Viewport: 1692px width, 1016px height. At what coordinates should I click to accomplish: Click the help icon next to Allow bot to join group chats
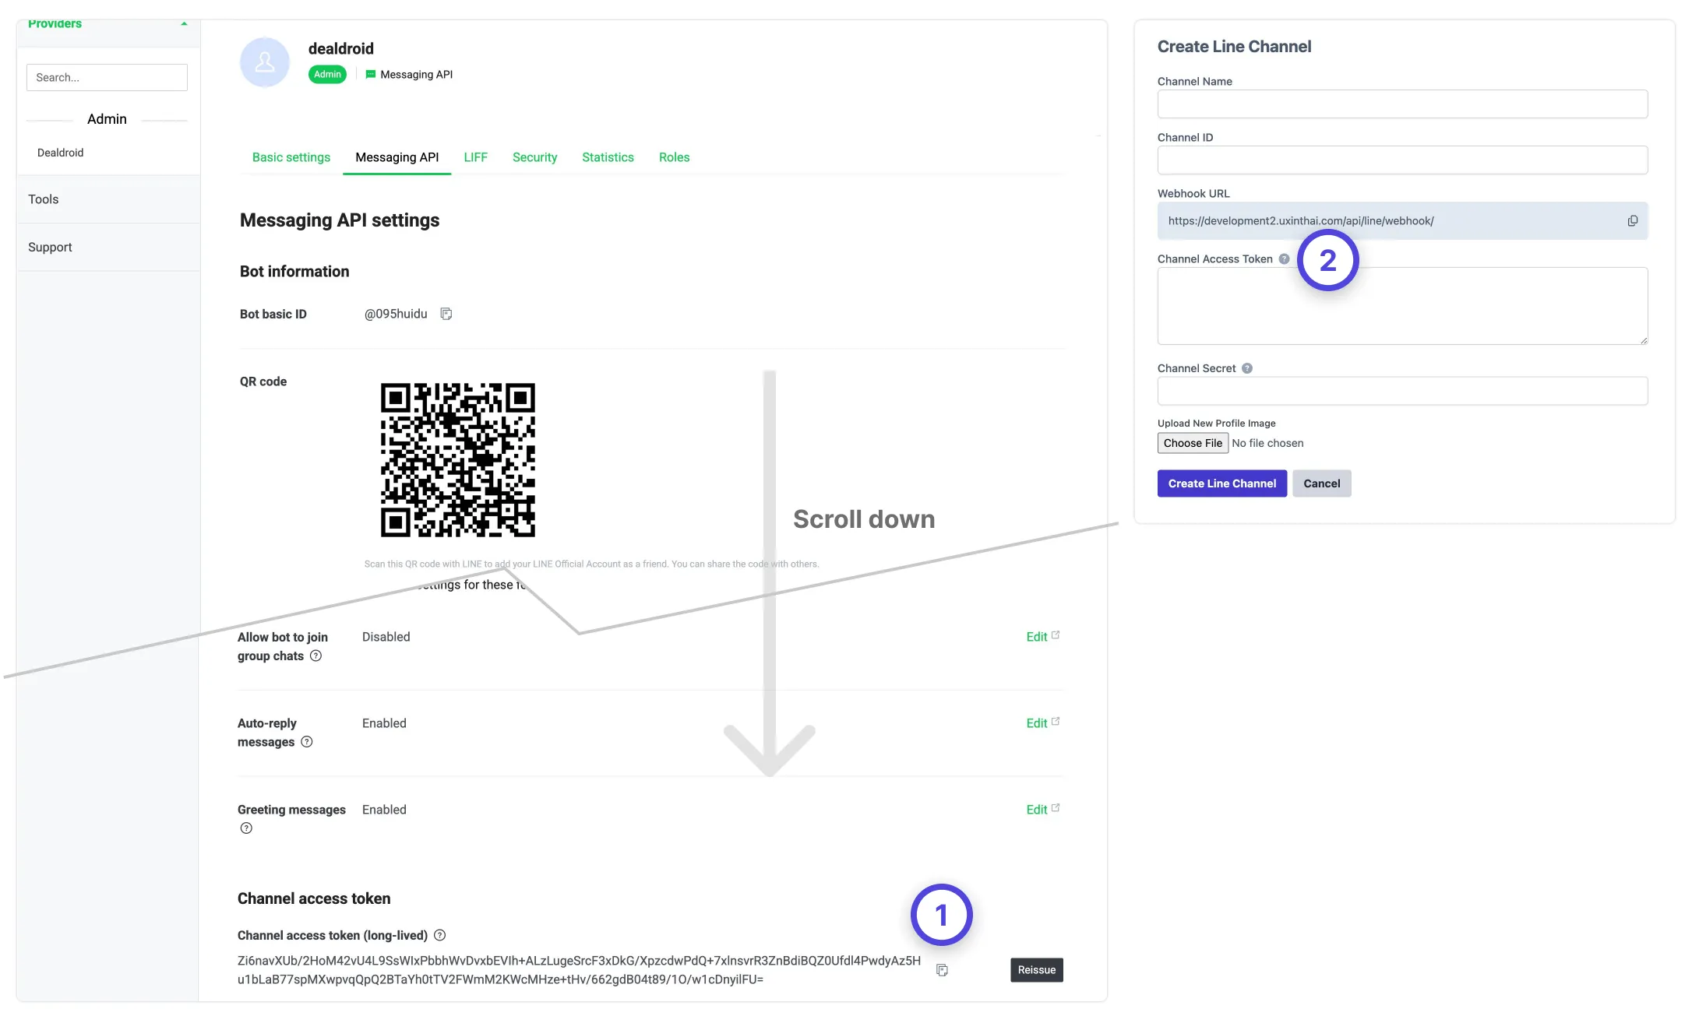pyautogui.click(x=316, y=656)
